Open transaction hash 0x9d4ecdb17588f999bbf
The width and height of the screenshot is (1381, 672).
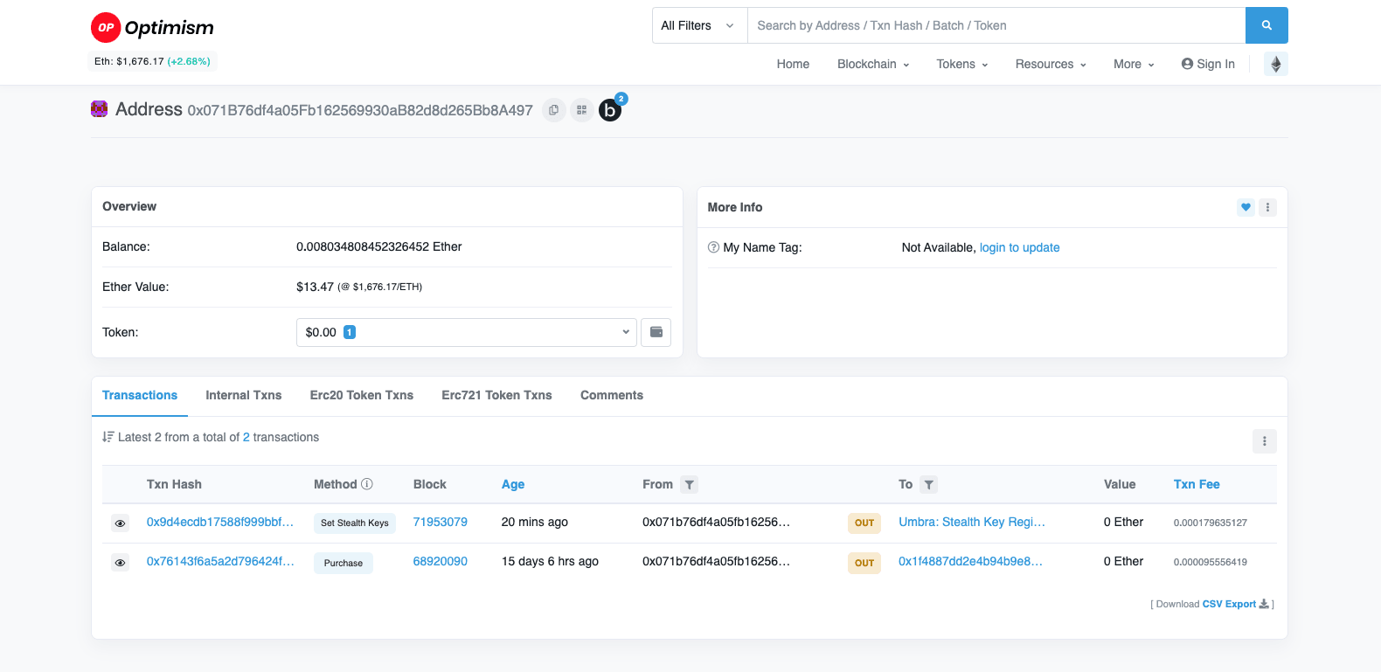[220, 522]
